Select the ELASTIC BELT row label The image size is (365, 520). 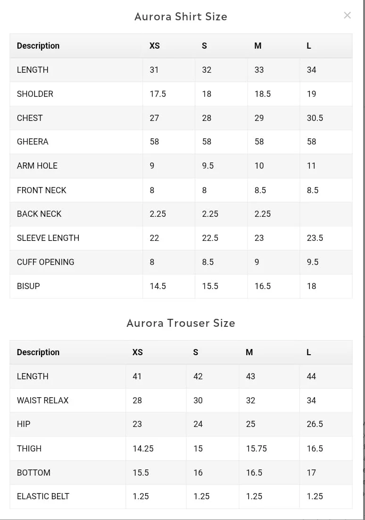43,496
